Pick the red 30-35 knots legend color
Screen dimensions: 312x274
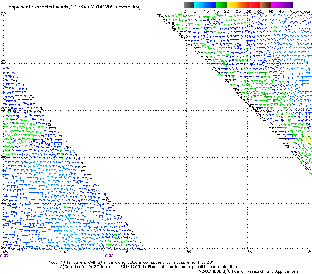[255, 5]
